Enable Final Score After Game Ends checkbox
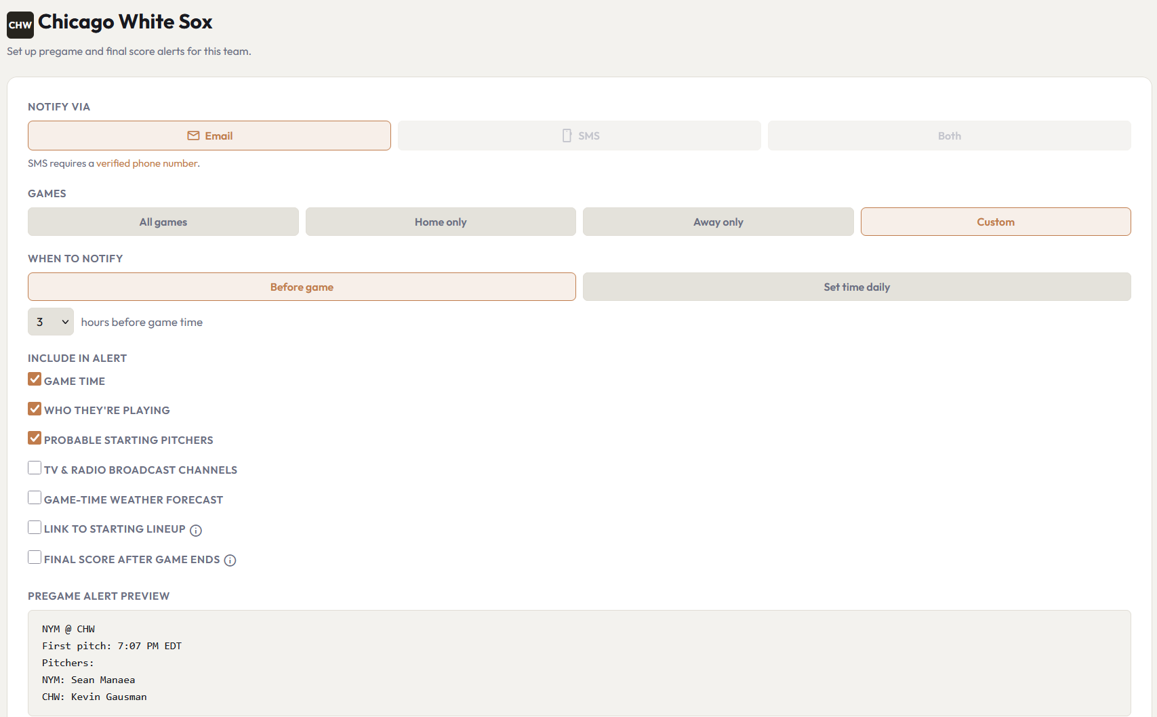 pos(35,557)
